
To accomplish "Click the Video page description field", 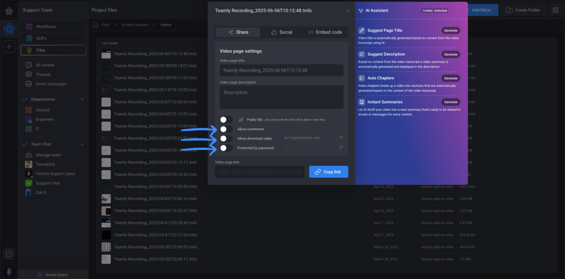I will pos(281,97).
